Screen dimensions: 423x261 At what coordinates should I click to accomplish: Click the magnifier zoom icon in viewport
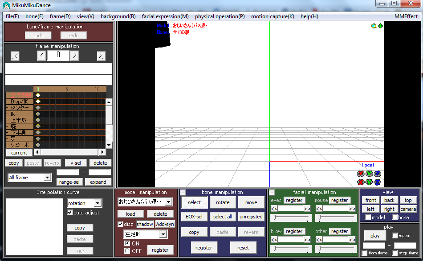(374, 26)
